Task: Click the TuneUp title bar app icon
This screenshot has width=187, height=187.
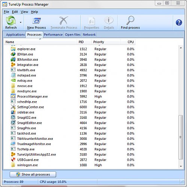Action: (5, 4)
